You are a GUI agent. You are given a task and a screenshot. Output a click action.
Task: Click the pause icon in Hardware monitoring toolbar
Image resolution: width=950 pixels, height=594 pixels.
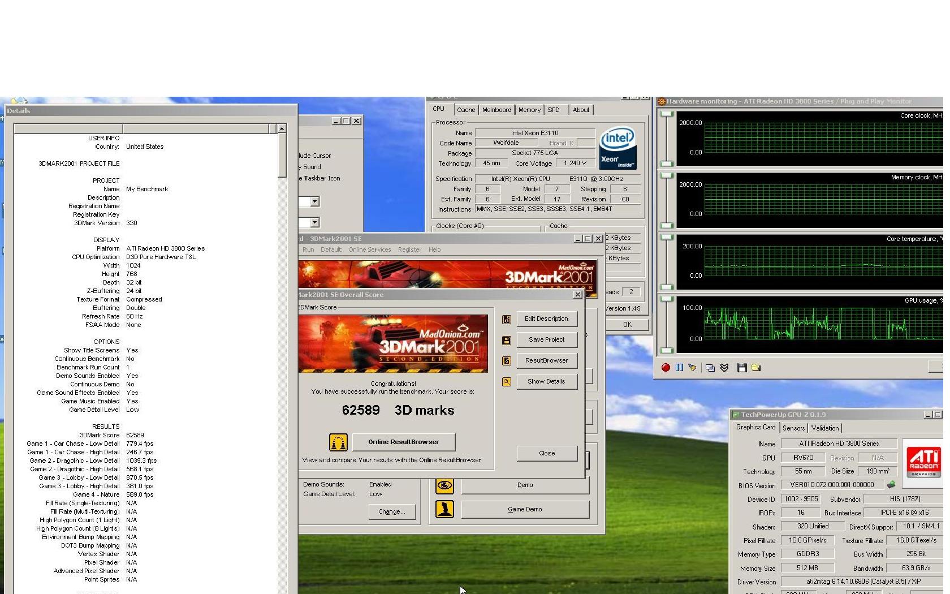(x=679, y=368)
